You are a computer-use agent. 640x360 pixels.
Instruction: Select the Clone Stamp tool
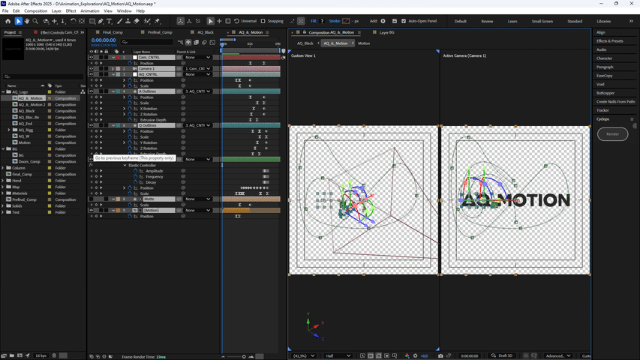[x=128, y=21]
